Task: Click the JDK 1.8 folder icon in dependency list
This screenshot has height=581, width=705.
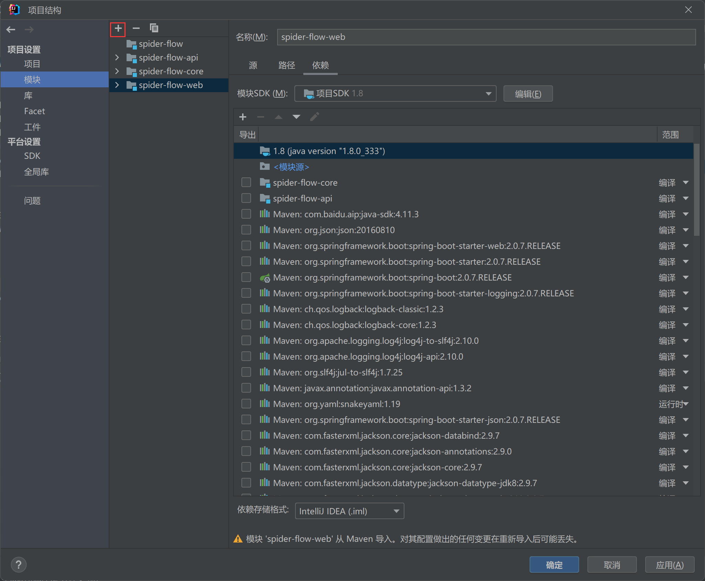Action: pos(265,151)
